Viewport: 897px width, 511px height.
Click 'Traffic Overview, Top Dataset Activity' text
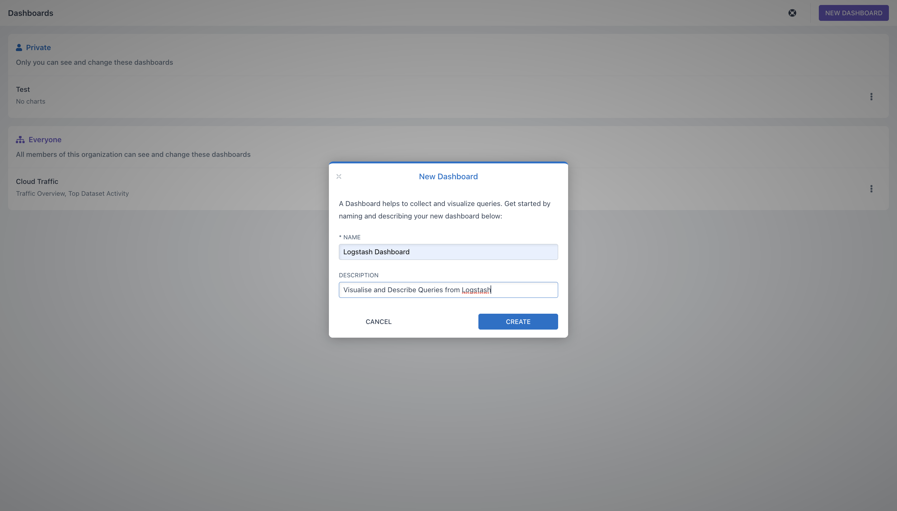click(x=72, y=193)
